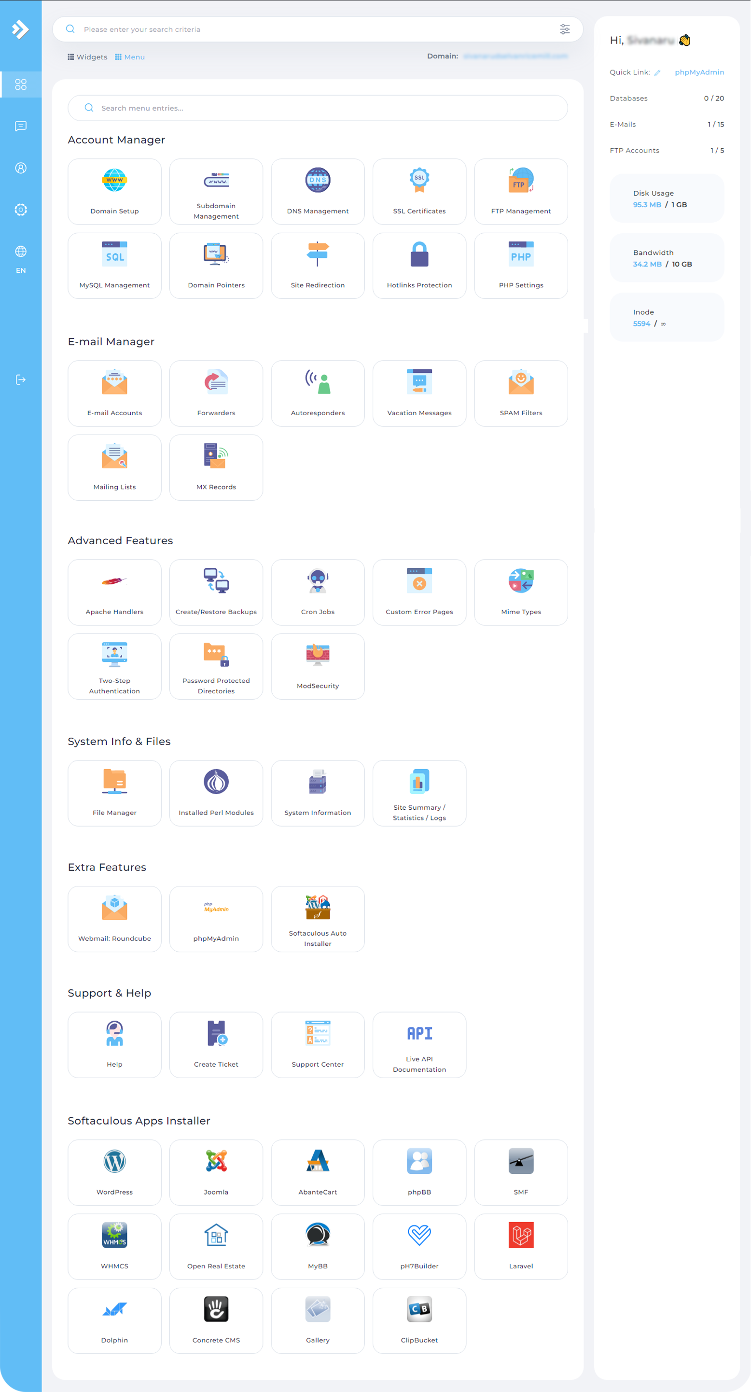The image size is (751, 1392).
Task: Open SSL Certificates
Action: click(x=419, y=191)
